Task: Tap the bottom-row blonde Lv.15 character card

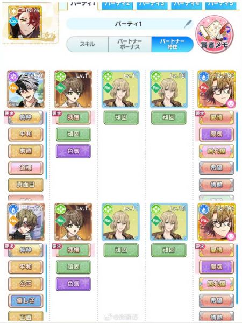Action: point(169,222)
